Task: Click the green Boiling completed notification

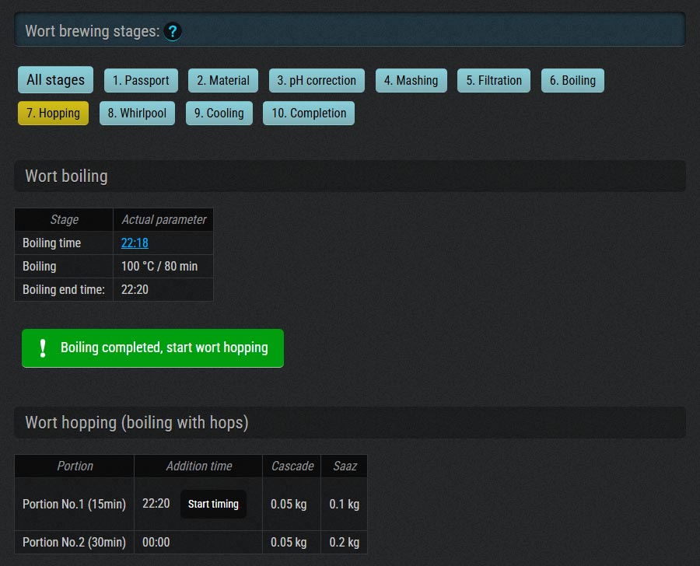Action: (164, 348)
